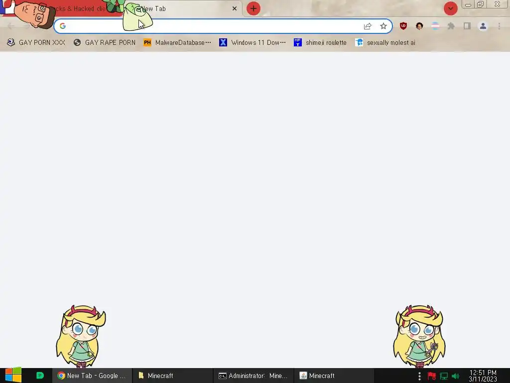510x383 pixels.
Task: Switch to Administrator: Mine… command prompt
Action: (254, 376)
